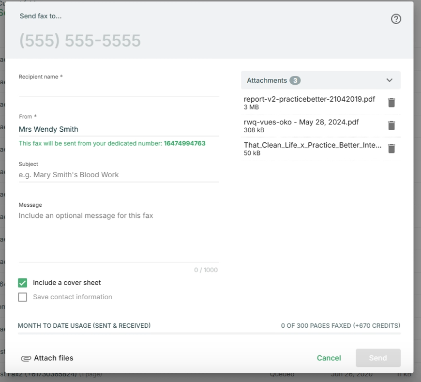Focus the fax number field
Viewport: 421px width, 382px height.
coord(145,41)
